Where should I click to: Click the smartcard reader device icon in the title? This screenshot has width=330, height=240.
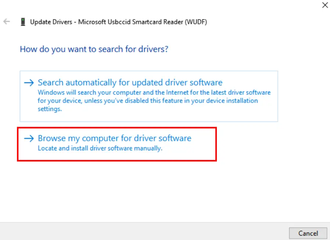click(23, 22)
